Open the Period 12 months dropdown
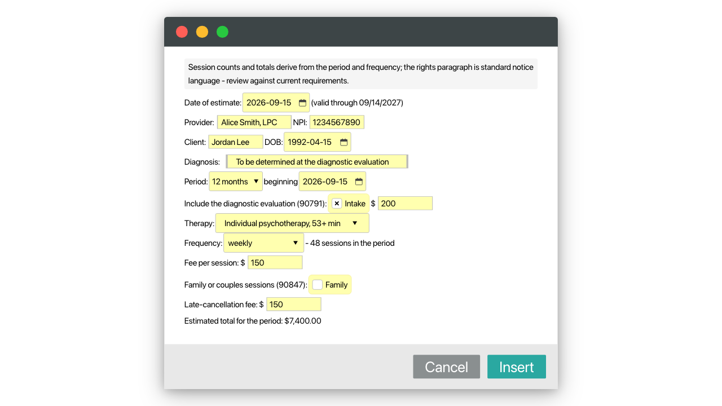This screenshot has width=722, height=406. tap(236, 182)
